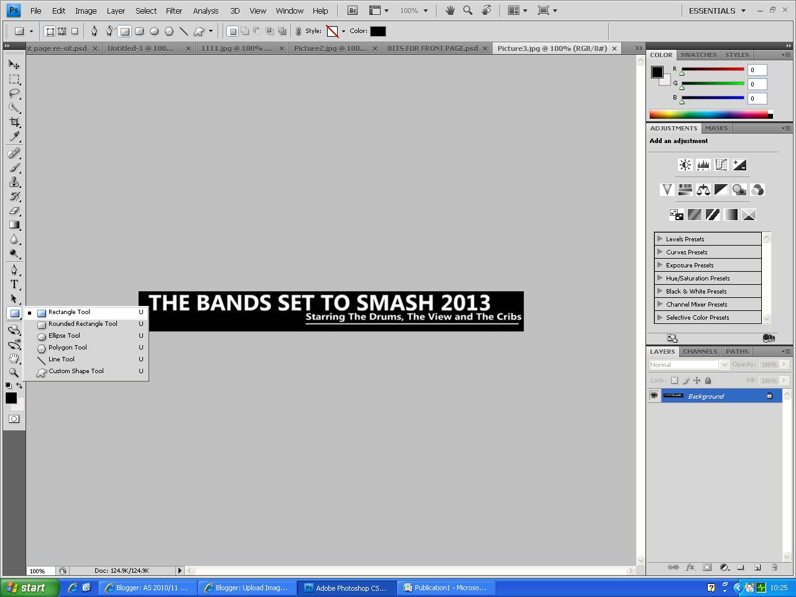
Task: Toggle lock all in Layers panel
Action: click(x=708, y=380)
